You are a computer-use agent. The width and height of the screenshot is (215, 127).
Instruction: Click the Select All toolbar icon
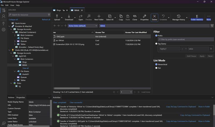(110, 17)
